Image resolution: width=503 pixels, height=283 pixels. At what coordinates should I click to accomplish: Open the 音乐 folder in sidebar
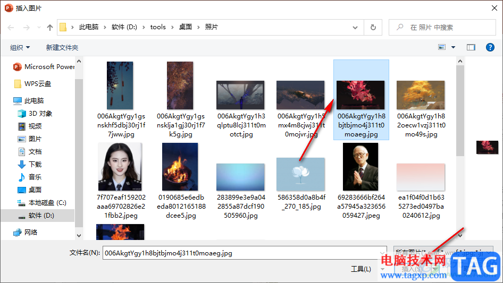tap(30, 177)
